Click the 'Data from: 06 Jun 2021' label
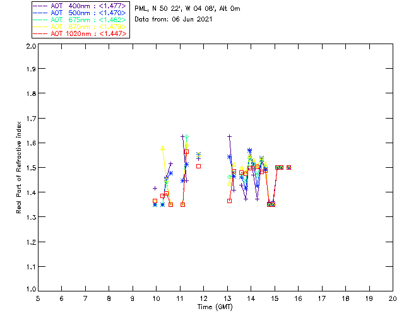The height and width of the screenshot is (323, 404). (x=174, y=19)
